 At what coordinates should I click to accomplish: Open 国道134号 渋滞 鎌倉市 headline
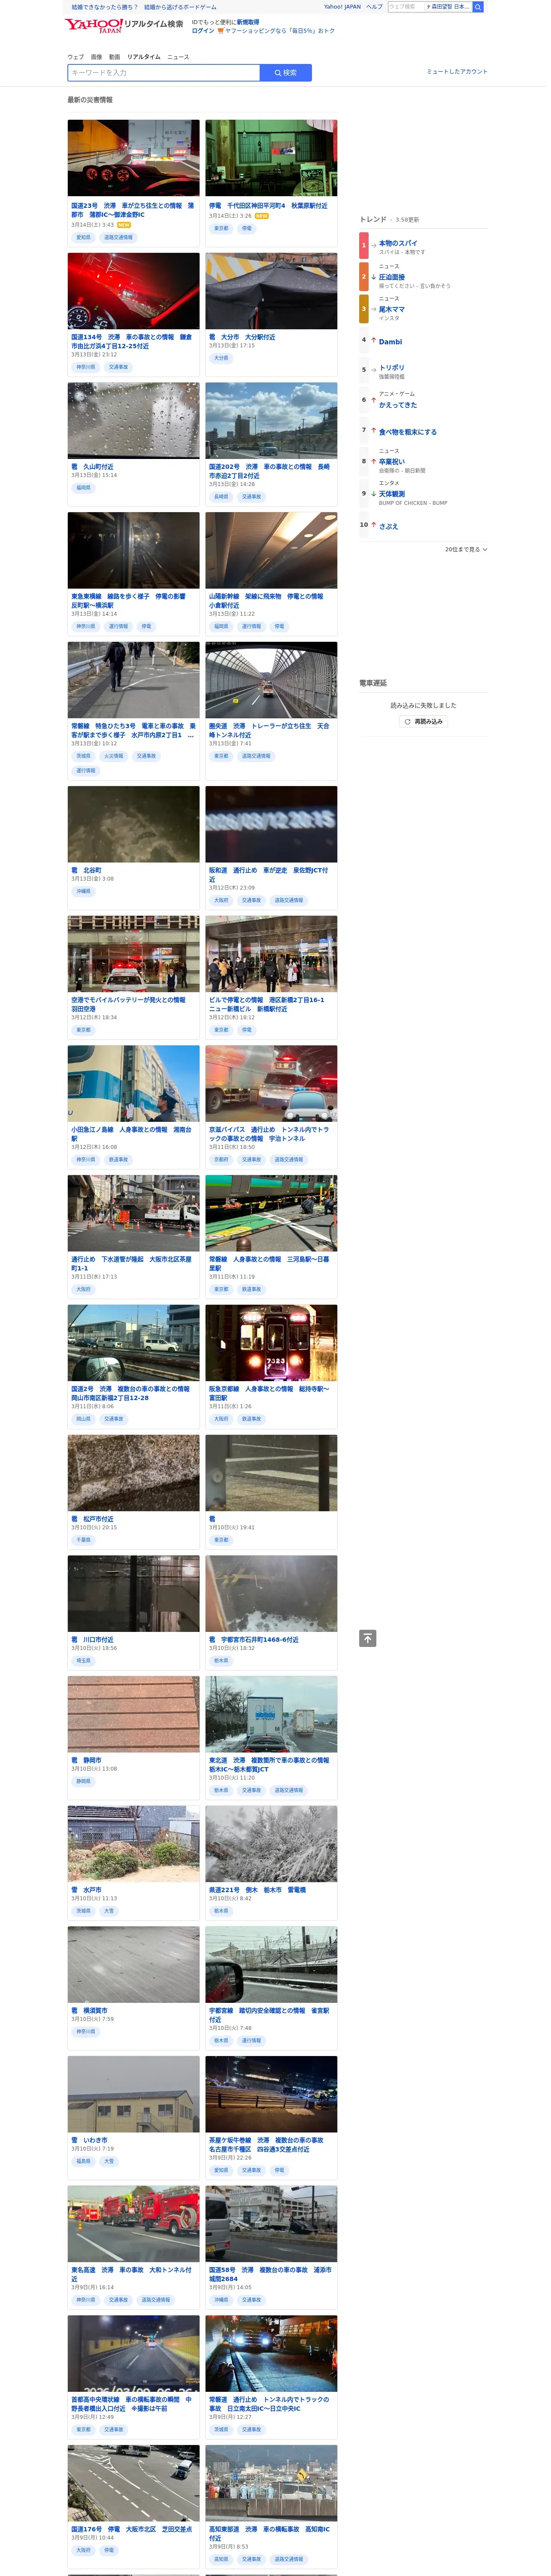pyautogui.click(x=134, y=342)
